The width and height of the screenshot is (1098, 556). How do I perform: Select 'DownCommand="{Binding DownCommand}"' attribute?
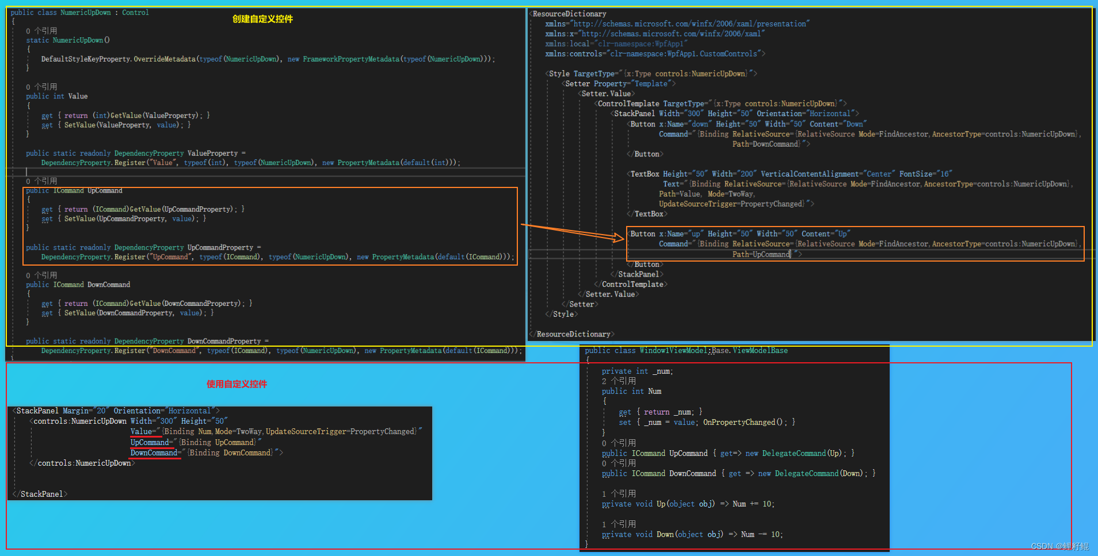tap(207, 453)
